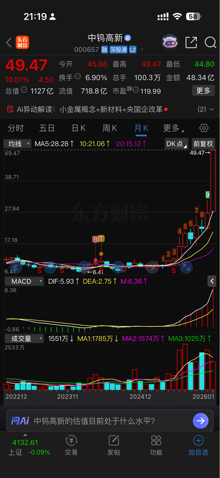The image size is (220, 478).
Task: Switch to 日K tab
Action: [x=78, y=128]
